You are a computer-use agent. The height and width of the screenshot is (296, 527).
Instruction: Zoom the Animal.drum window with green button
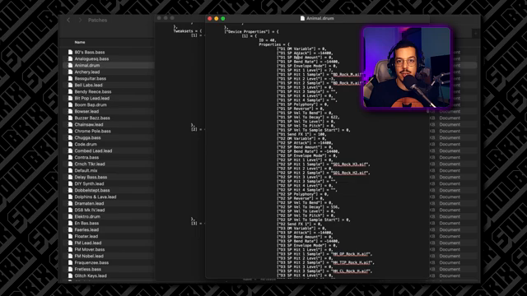(x=223, y=18)
